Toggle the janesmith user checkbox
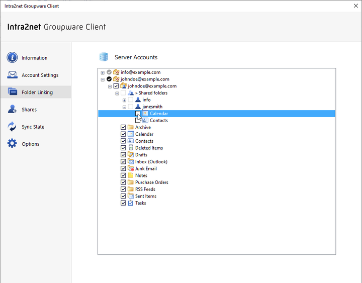 point(131,107)
